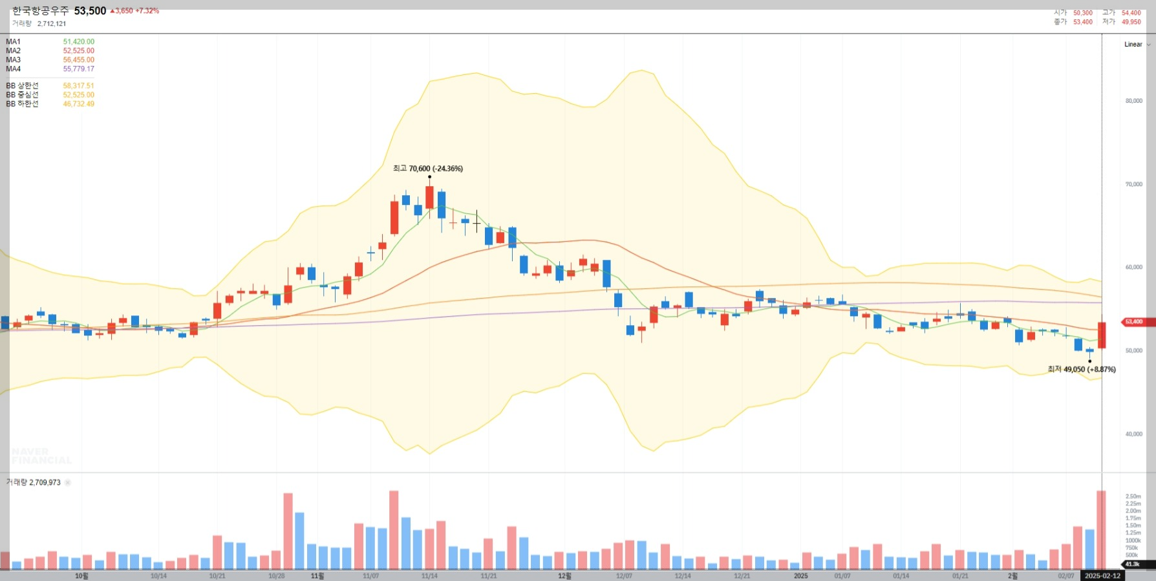1156x581 pixels.
Task: Remove the 거래량 volume indicator with its X icon
Action: point(67,483)
